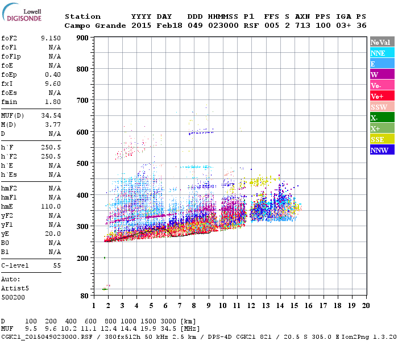398x341 pixels.
Task: Click the h`F2 value 250.5
Action: click(x=51, y=156)
